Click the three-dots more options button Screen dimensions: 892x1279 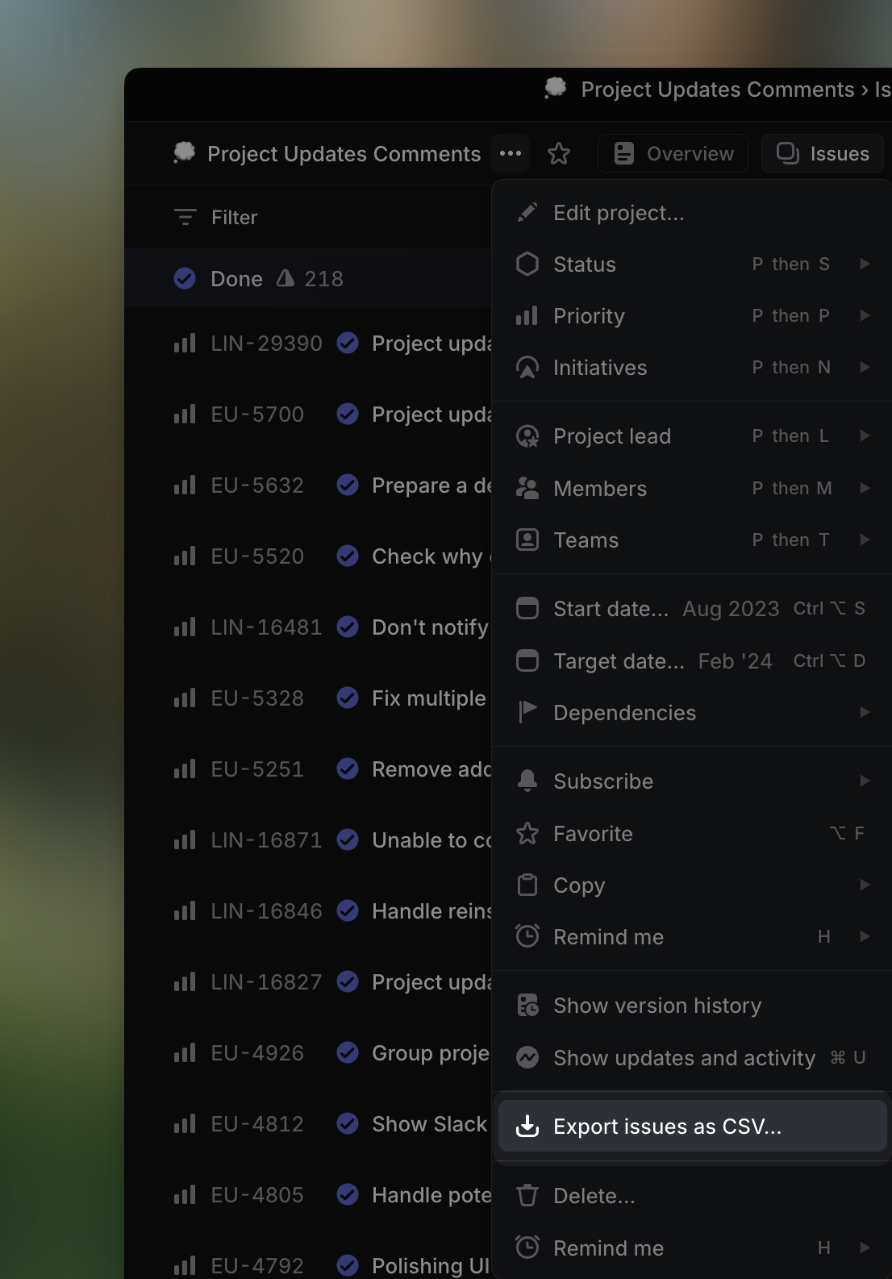[x=511, y=153]
